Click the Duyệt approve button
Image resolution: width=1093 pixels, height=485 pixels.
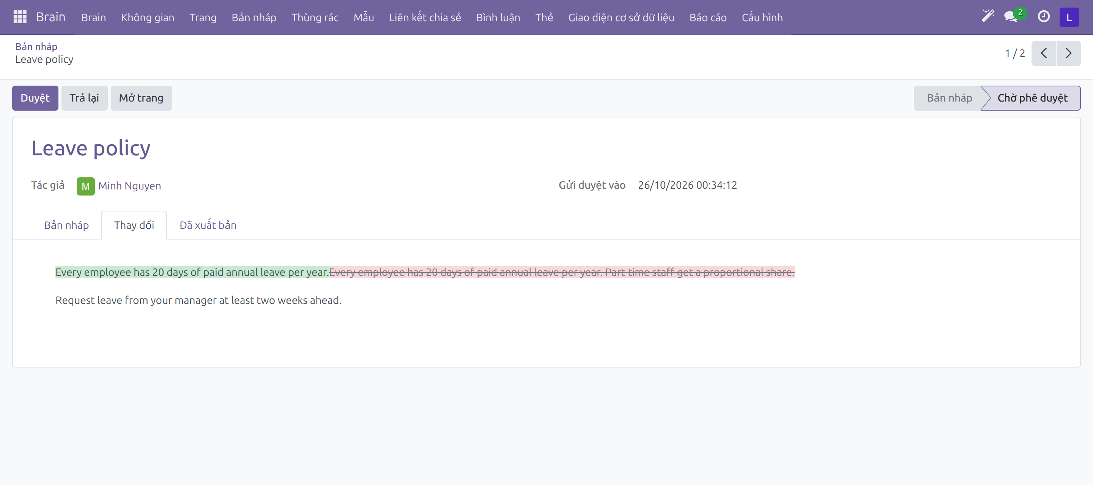point(35,98)
